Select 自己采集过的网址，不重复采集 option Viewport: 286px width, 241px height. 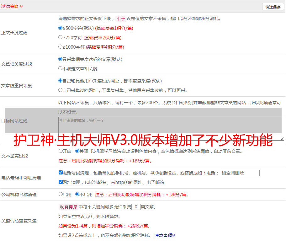coord(61,90)
